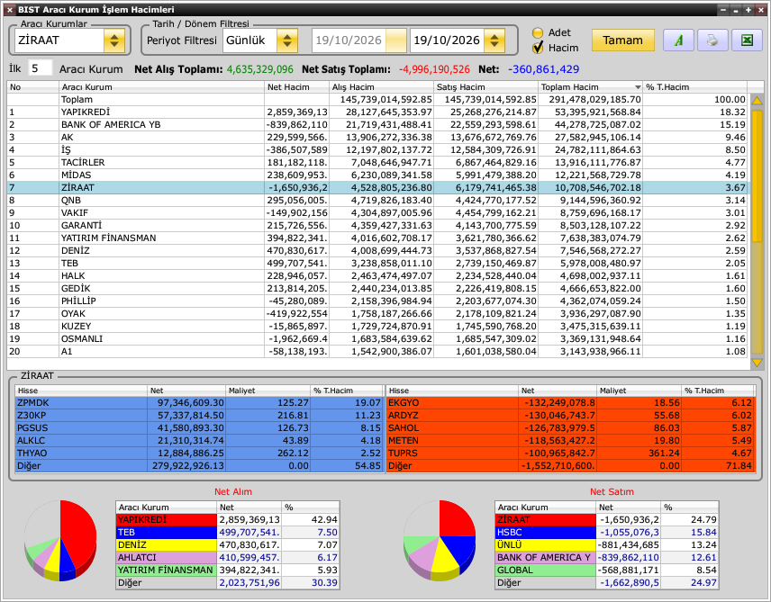Select the highlighted ZİRAAT row in the main table
This screenshot has height=602, width=771.
[377, 188]
